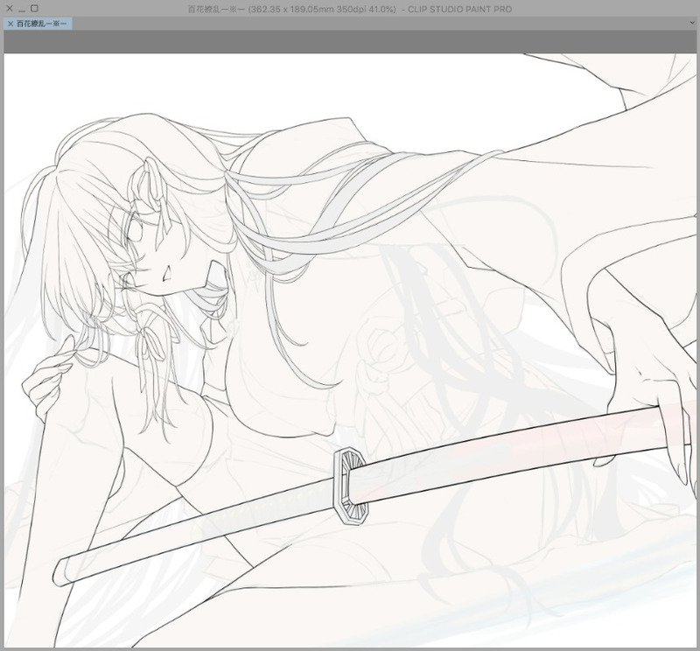Maximize the Clip Studio Paint window
700x651 pixels.
point(34,9)
